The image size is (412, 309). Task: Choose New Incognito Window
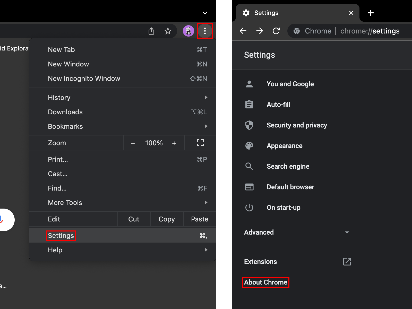pyautogui.click(x=84, y=79)
